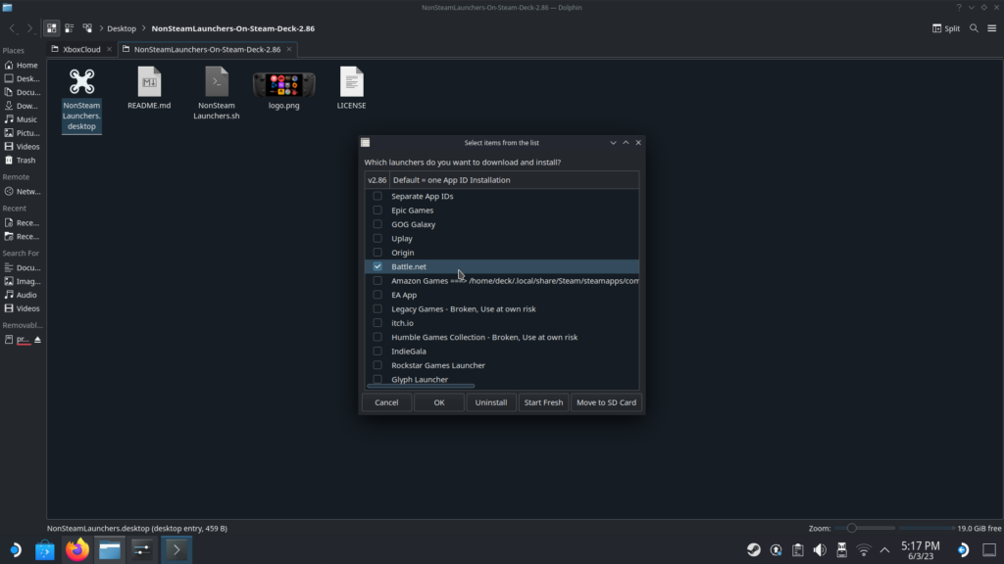Click the Split view button
Viewport: 1004px width, 564px height.
(946, 28)
